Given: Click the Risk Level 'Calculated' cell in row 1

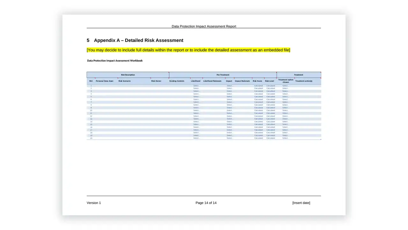Looking at the screenshot, I should point(271,86).
